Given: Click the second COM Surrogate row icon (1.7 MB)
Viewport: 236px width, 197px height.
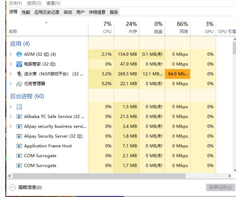Looking at the screenshot, I should pos(19,166).
